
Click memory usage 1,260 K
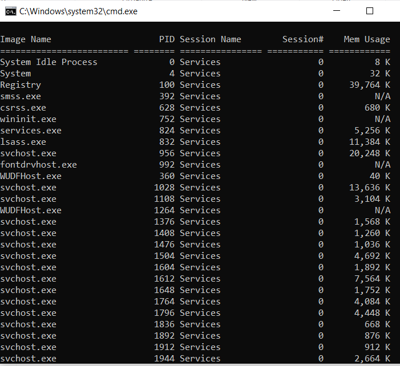tap(372, 234)
